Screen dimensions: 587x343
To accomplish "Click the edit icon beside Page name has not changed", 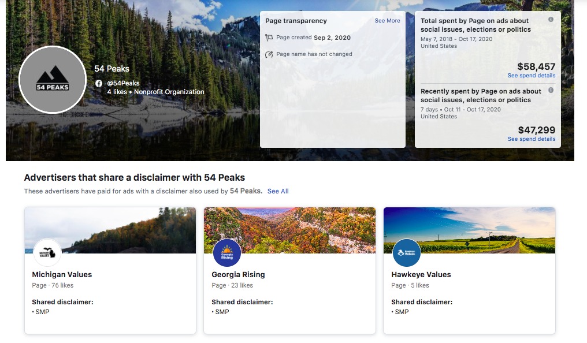I will tap(269, 54).
